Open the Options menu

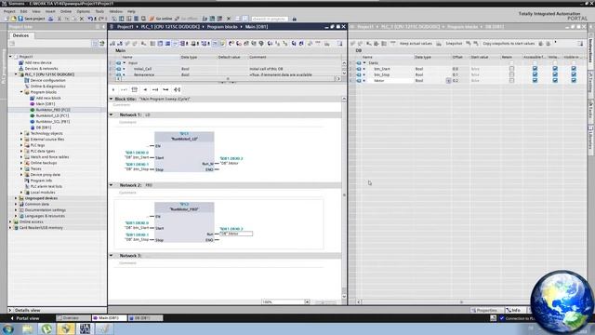pyautogui.click(x=83, y=11)
